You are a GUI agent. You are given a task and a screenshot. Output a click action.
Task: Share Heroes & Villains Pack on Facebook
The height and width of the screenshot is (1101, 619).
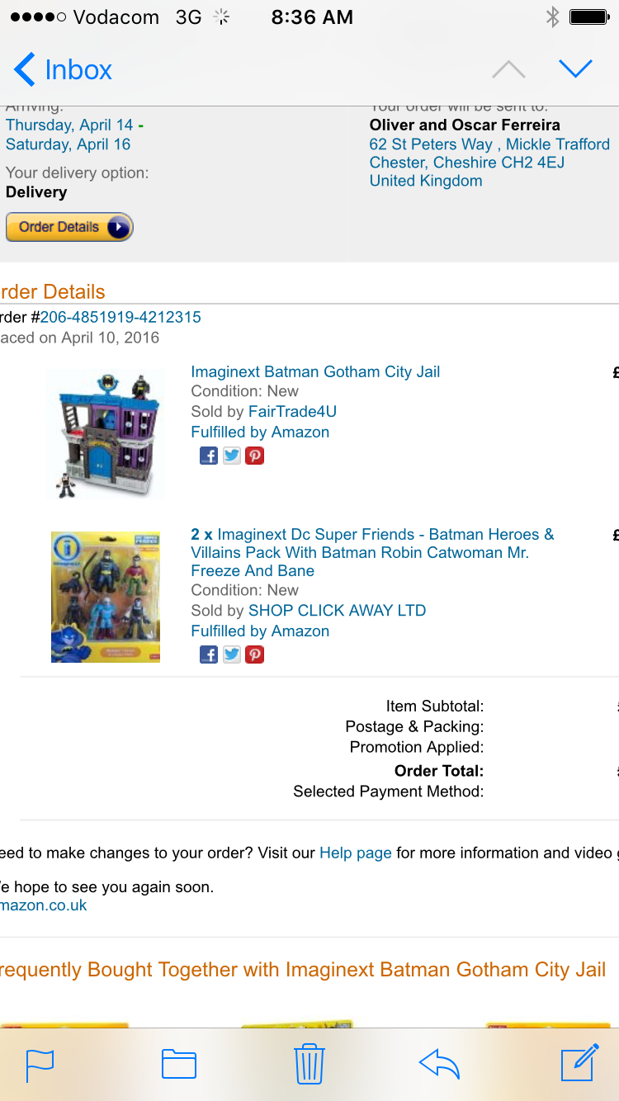[209, 654]
